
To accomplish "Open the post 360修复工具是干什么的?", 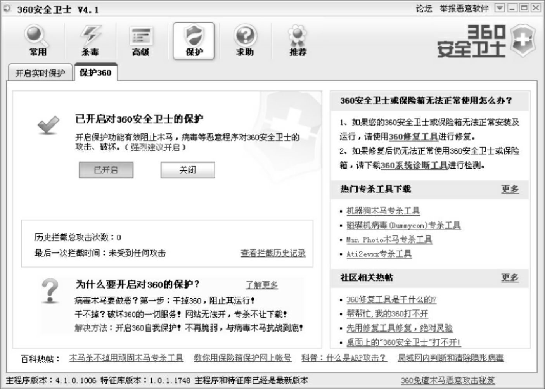I will pos(391,299).
